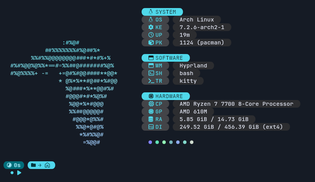This screenshot has height=182, width=315.
Task: Click the periwinkle blue color dot
Action: click(x=178, y=142)
